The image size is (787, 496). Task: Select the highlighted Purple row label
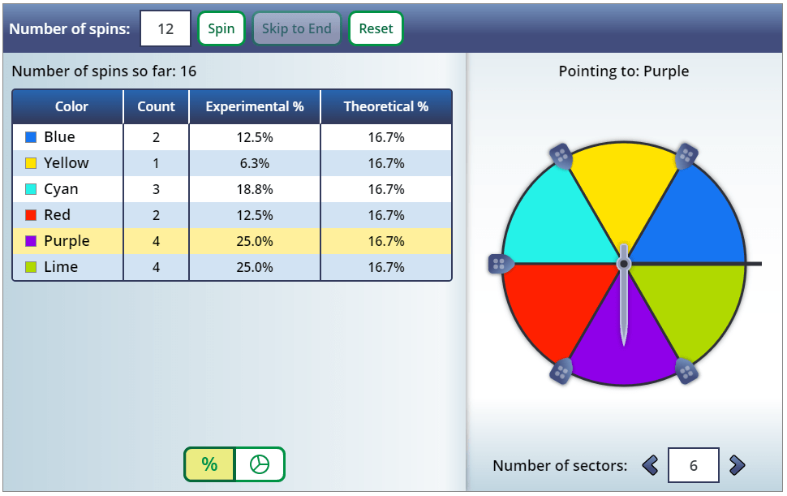tap(67, 241)
